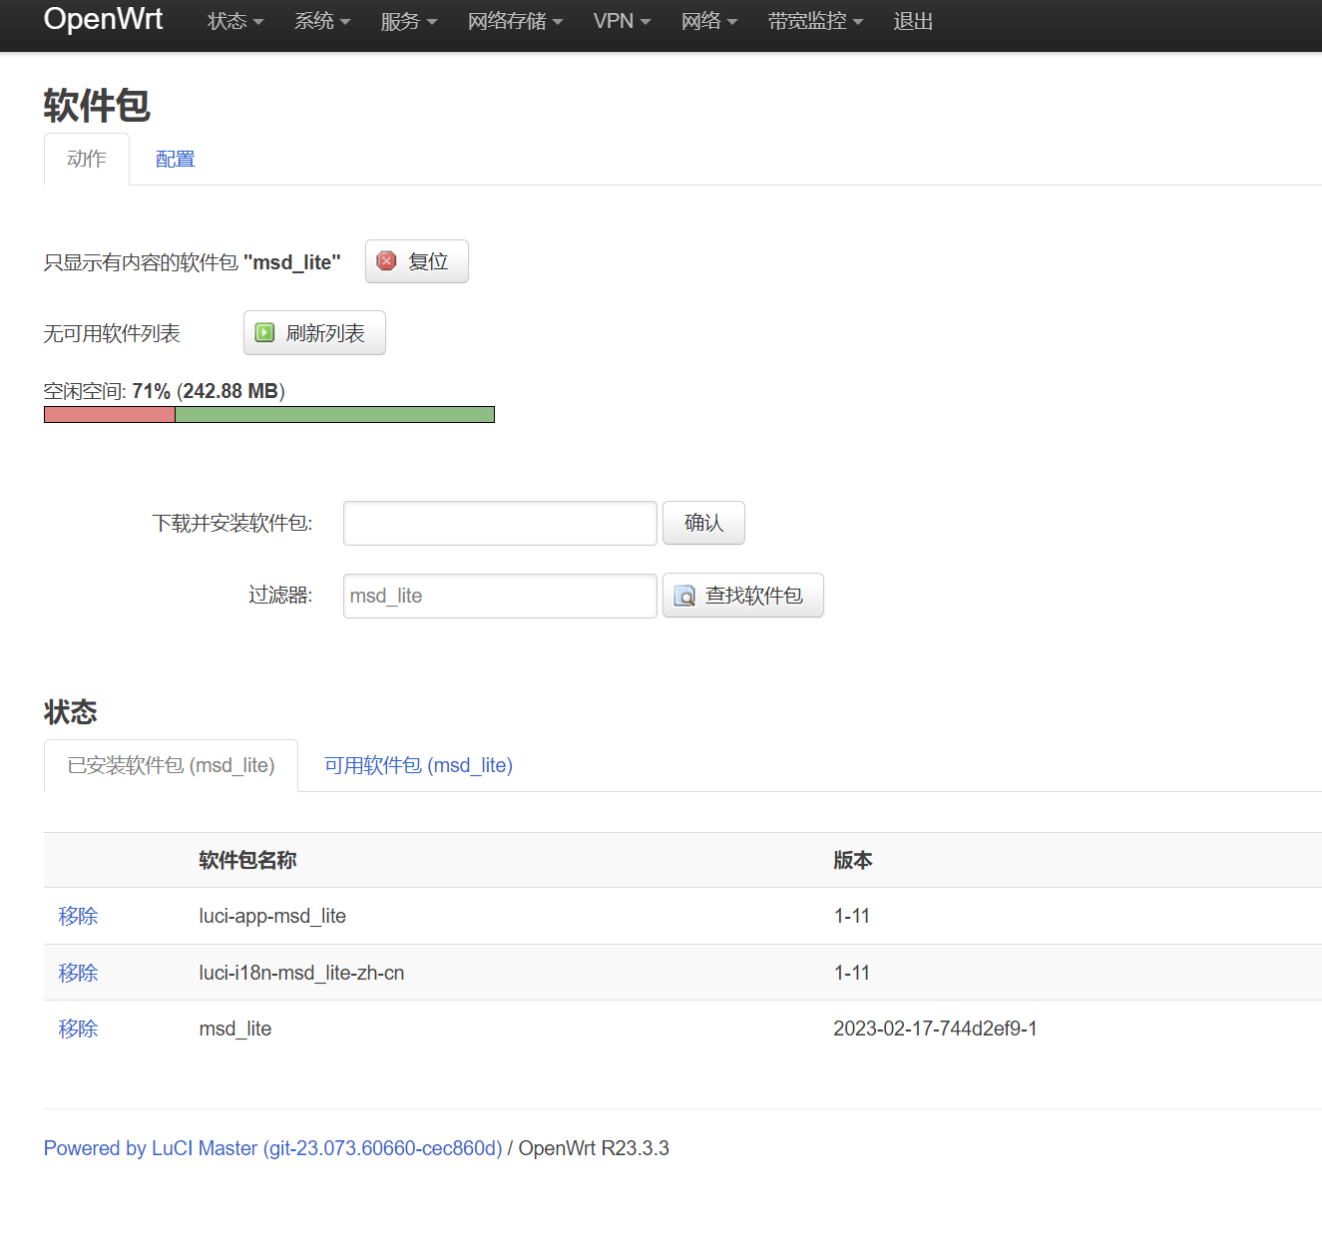
Task: Click the magnifier icon on 查找软件包
Action: coord(684,596)
